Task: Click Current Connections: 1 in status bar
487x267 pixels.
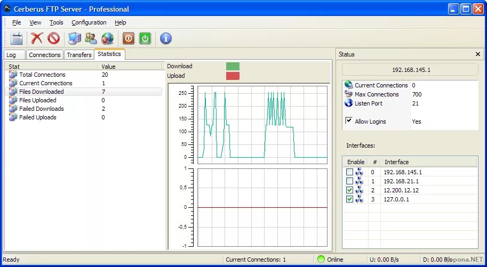Action: pyautogui.click(x=256, y=259)
